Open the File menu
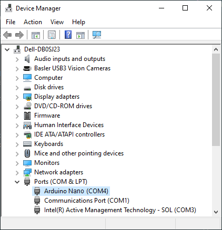 point(11,22)
